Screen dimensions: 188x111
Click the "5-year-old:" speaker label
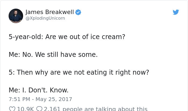pyautogui.click(x=26, y=37)
